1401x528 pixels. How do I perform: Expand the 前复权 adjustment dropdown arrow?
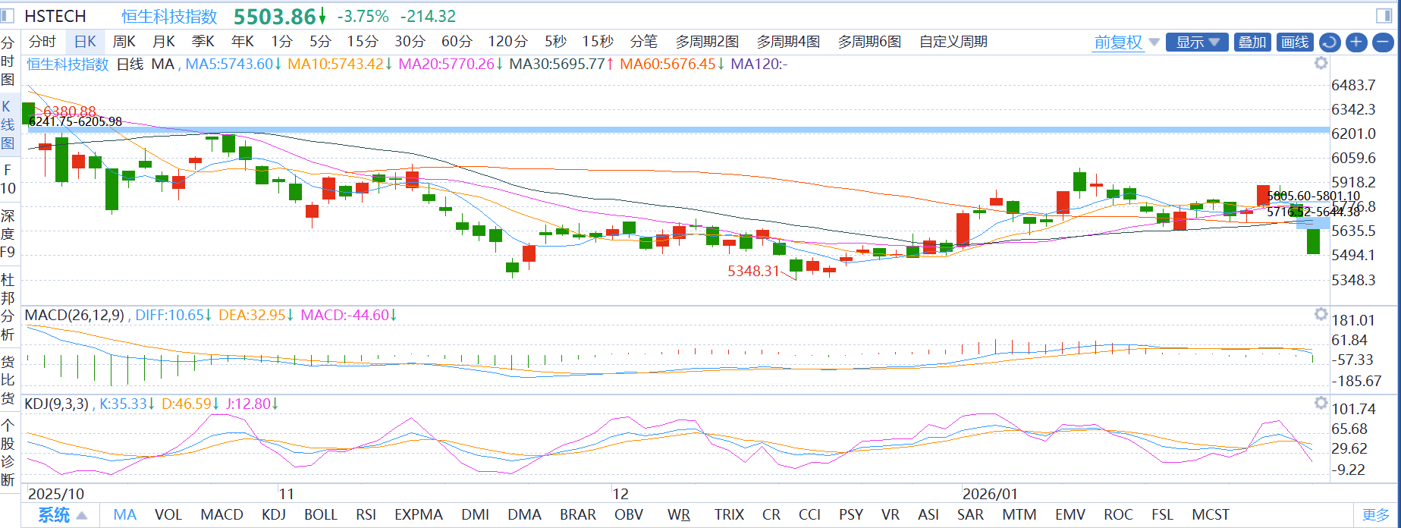tap(1154, 42)
